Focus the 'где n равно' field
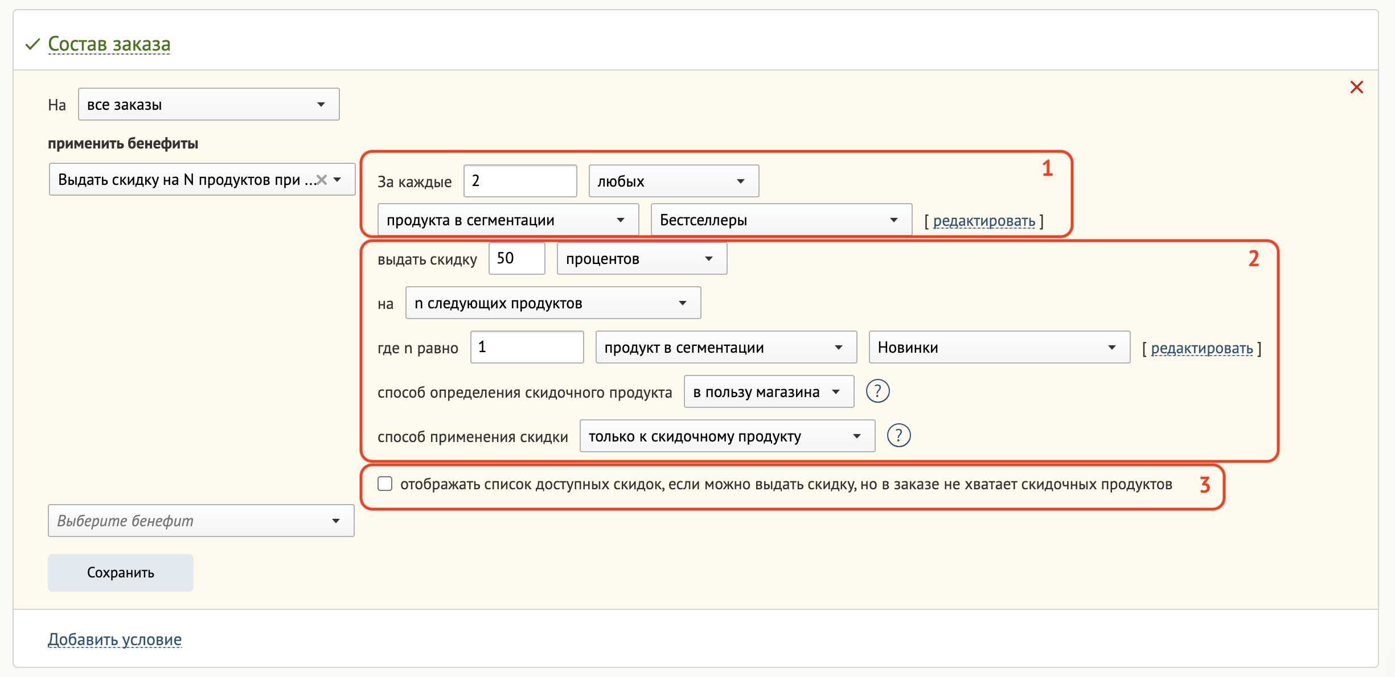This screenshot has width=1395, height=677. coord(527,347)
